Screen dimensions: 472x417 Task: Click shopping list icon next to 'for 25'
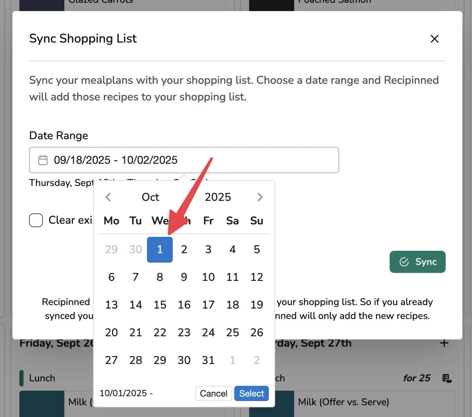(x=446, y=378)
